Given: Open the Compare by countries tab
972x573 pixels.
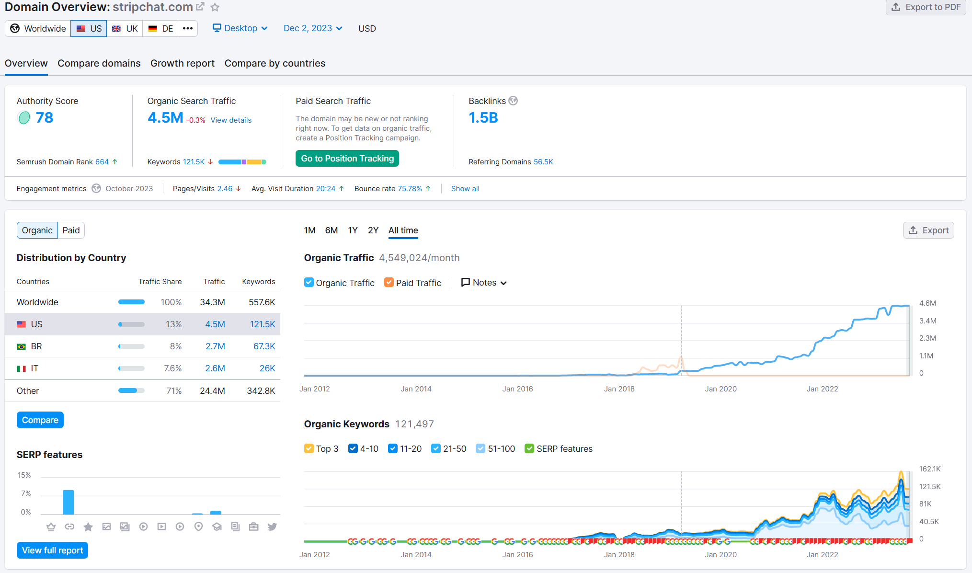Looking at the screenshot, I should pos(275,63).
